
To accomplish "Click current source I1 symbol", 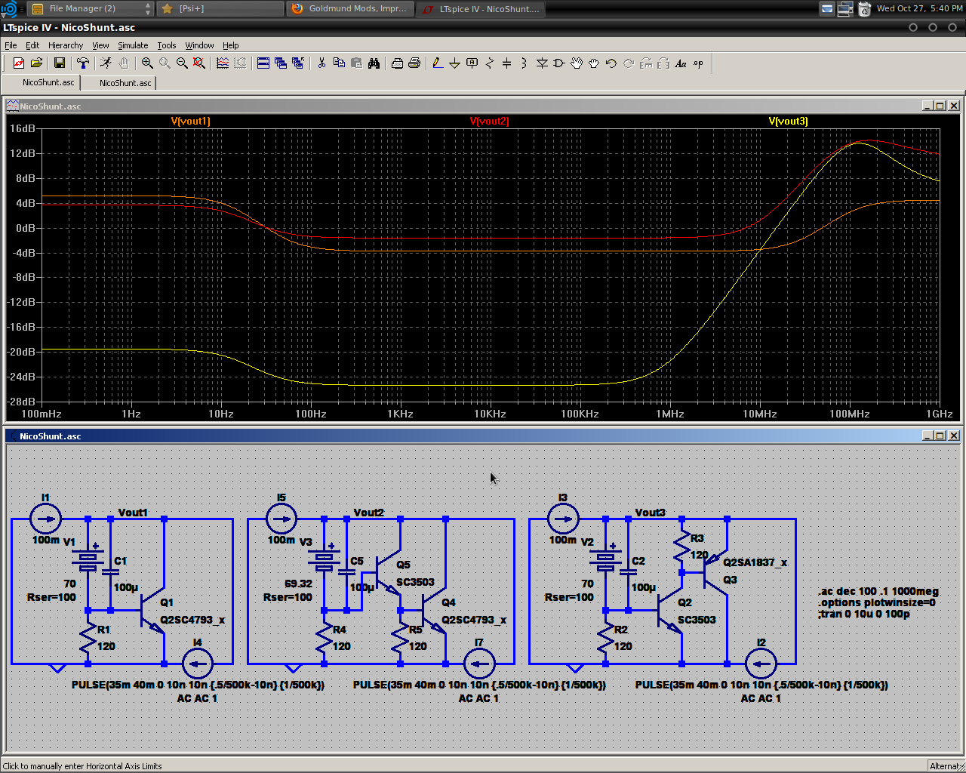I will coord(45,519).
